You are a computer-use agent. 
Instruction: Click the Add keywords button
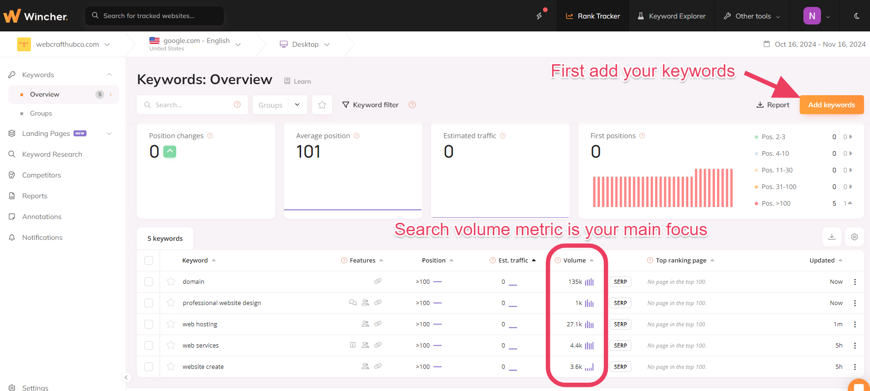coord(832,105)
